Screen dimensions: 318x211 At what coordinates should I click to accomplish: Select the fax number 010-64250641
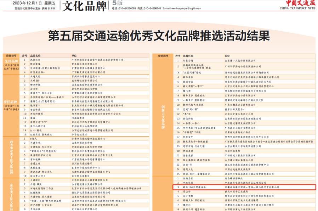point(152,9)
